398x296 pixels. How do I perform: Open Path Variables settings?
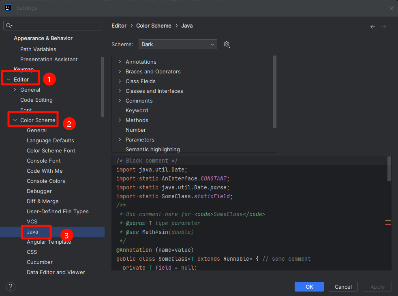38,49
